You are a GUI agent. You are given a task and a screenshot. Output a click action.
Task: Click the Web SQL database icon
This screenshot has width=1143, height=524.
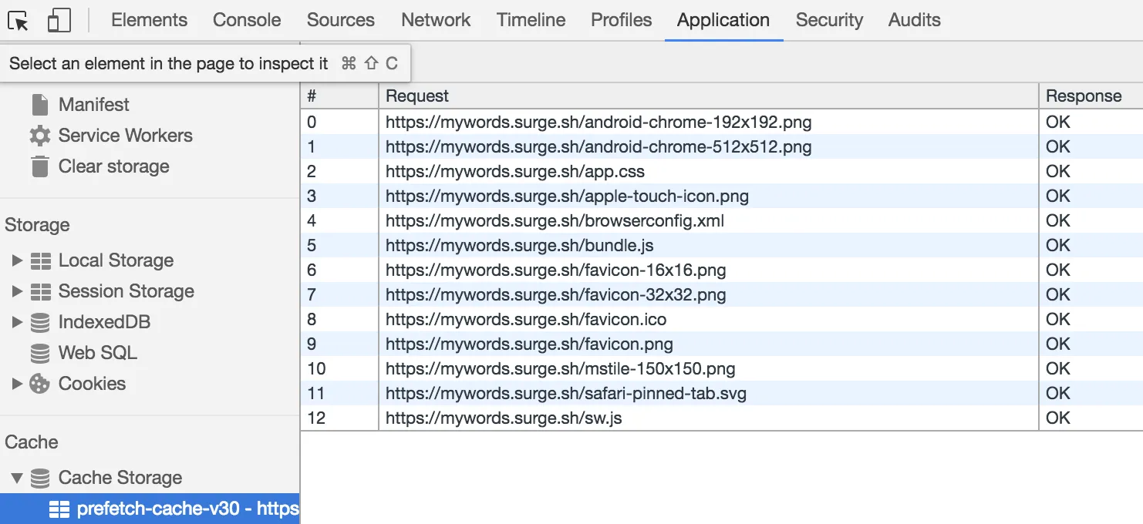(40, 353)
